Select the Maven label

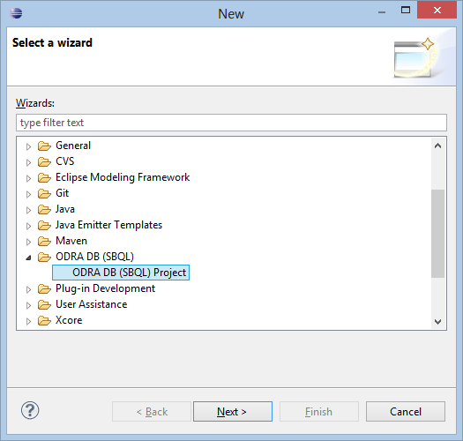[x=71, y=242]
